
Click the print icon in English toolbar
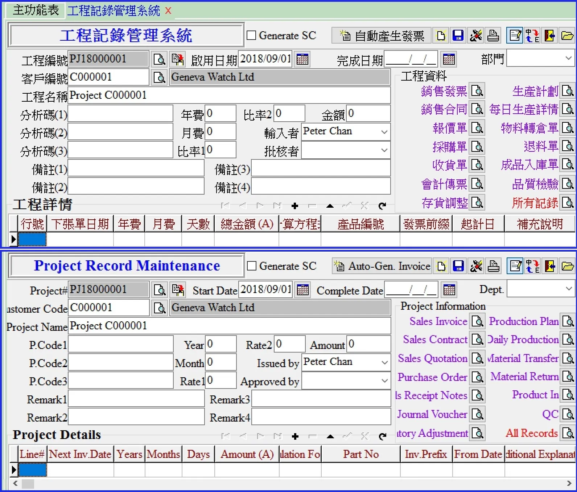coord(493,266)
